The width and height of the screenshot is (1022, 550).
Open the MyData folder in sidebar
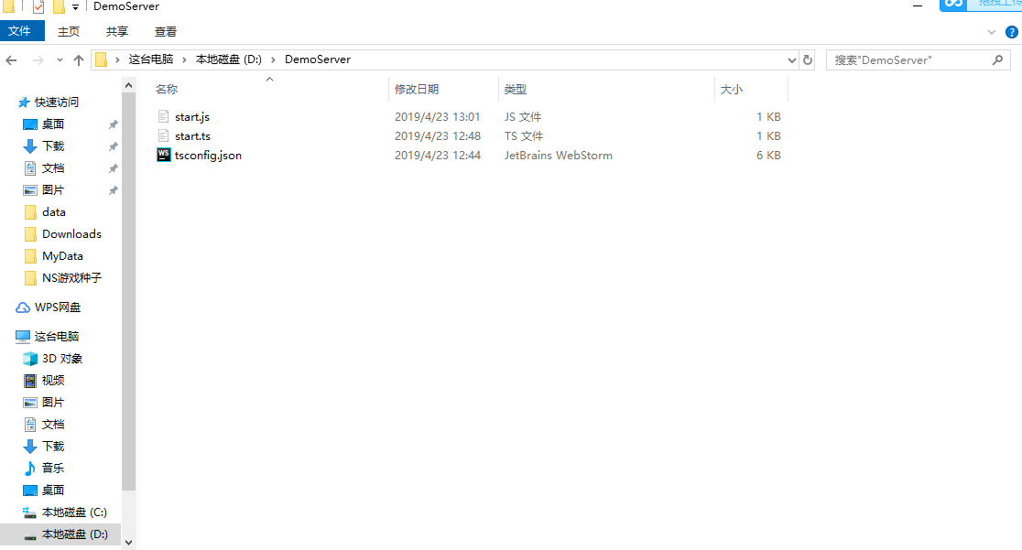pos(62,256)
